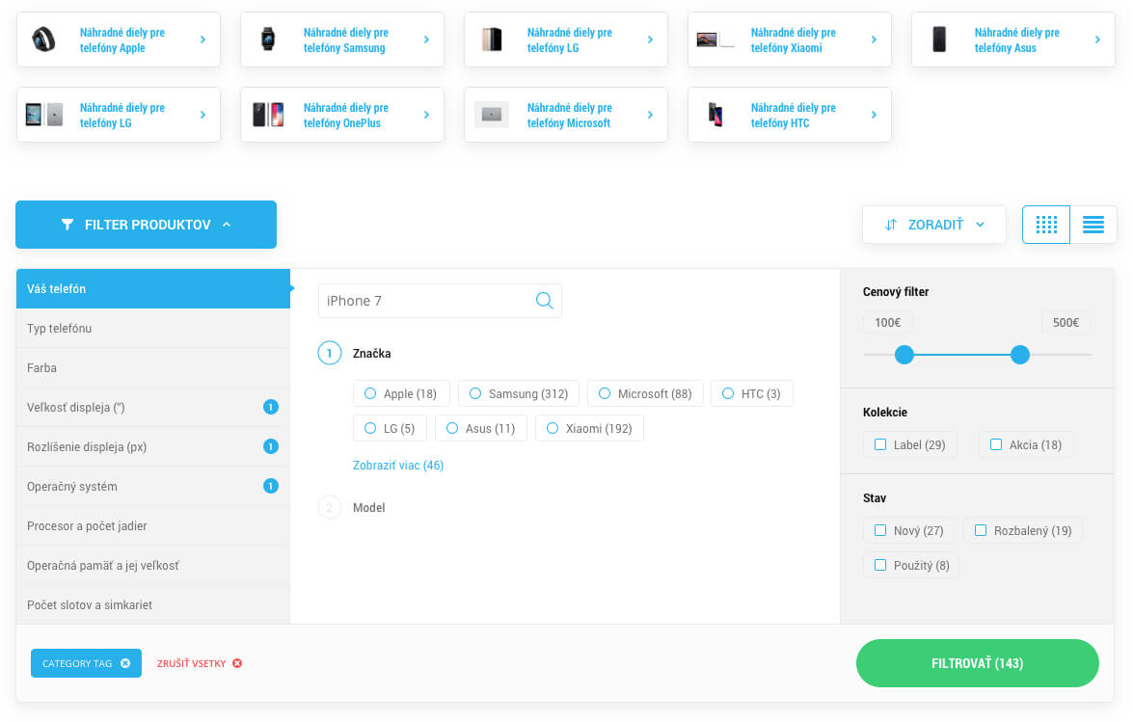Viewport: 1133px width, 722px height.
Task: Collapse the Filter produktov panel
Action: coord(146,225)
